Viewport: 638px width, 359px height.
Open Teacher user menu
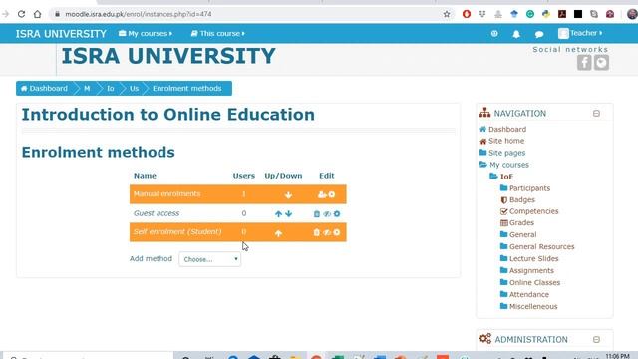tap(580, 33)
